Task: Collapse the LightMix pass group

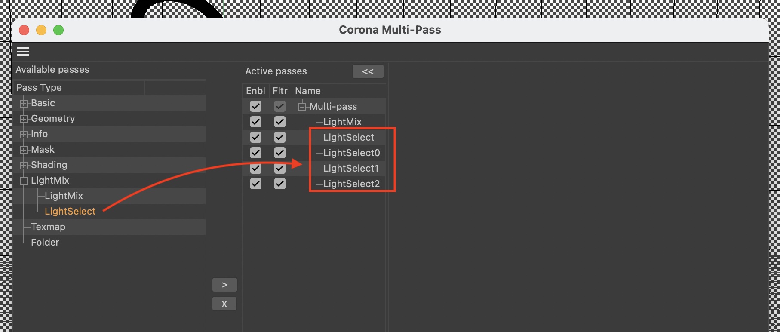Action: [24, 181]
